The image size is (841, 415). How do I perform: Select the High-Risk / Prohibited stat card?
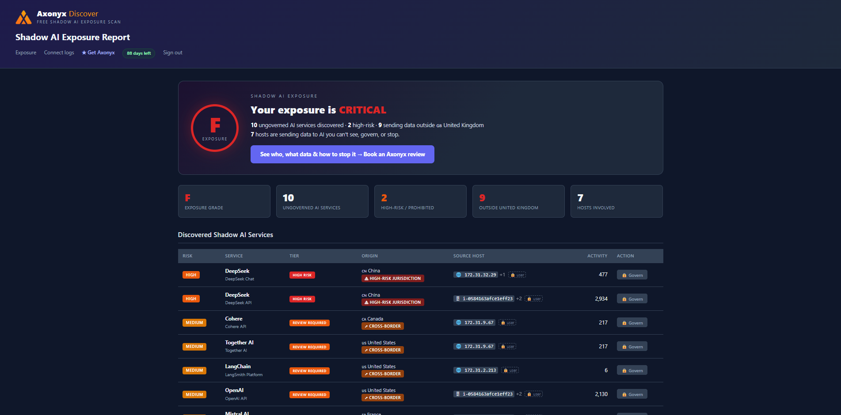[x=420, y=201]
